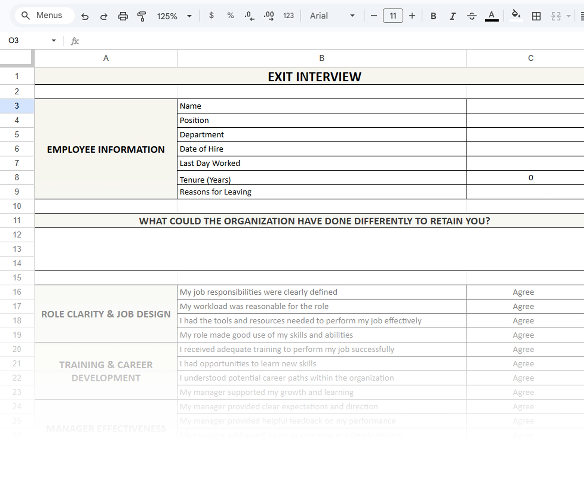584x486 pixels.
Task: Open the text color picker
Action: tap(492, 16)
